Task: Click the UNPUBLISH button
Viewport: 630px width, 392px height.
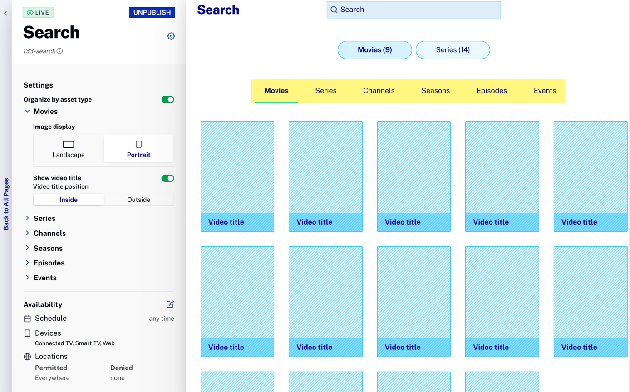Action: click(x=152, y=12)
